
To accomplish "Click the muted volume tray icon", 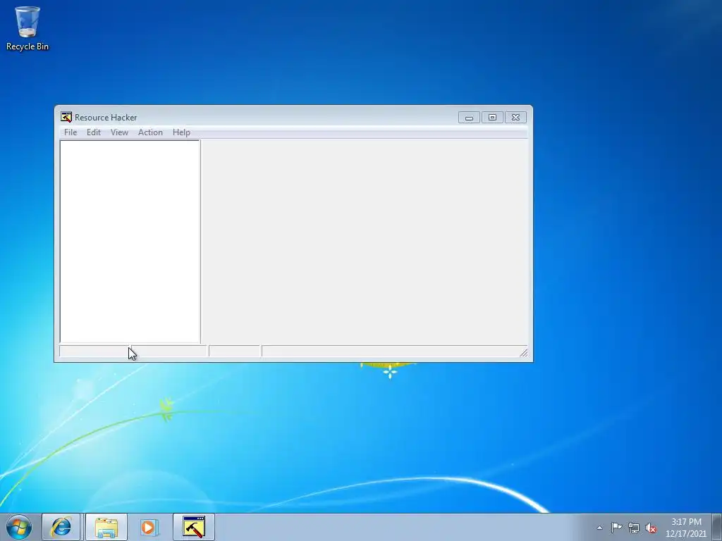I will (651, 528).
